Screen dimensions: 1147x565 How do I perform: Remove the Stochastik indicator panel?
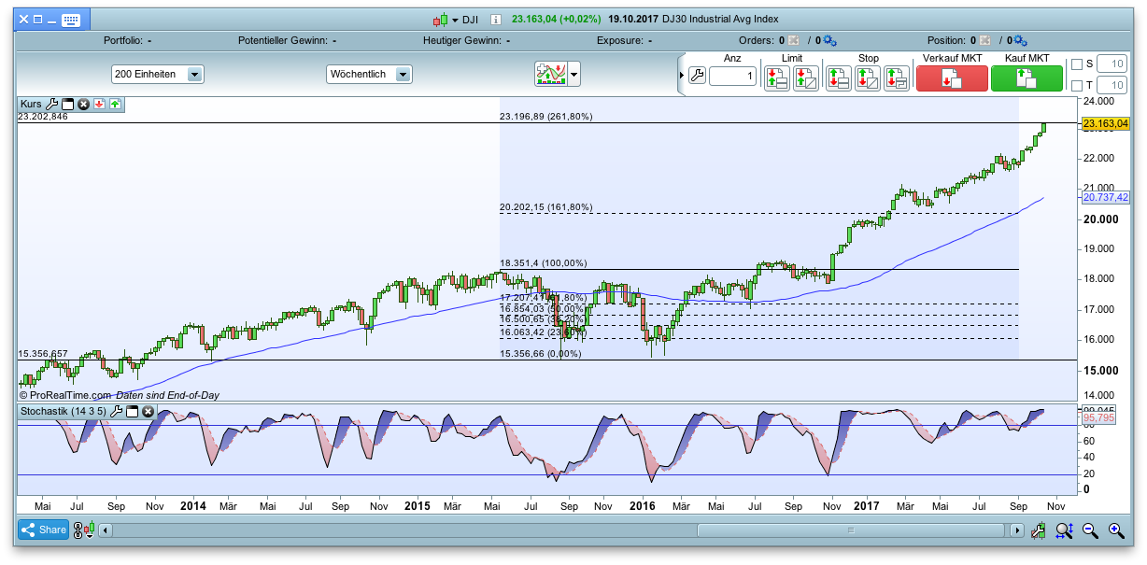tap(148, 411)
